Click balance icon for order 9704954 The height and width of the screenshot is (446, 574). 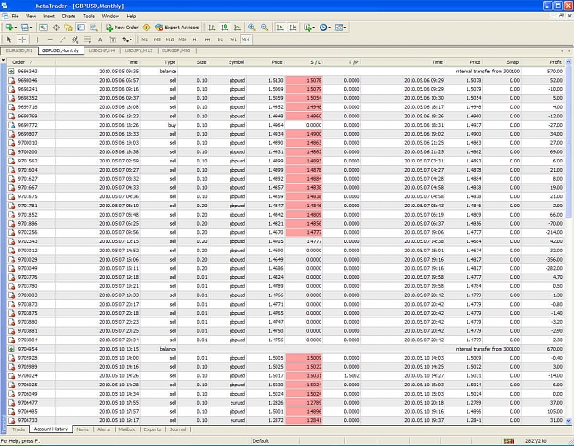point(11,349)
